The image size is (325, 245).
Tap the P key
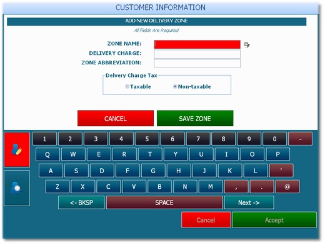click(278, 154)
